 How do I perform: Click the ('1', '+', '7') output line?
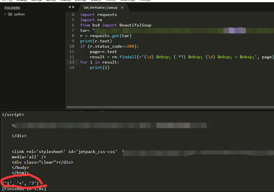click(x=20, y=183)
